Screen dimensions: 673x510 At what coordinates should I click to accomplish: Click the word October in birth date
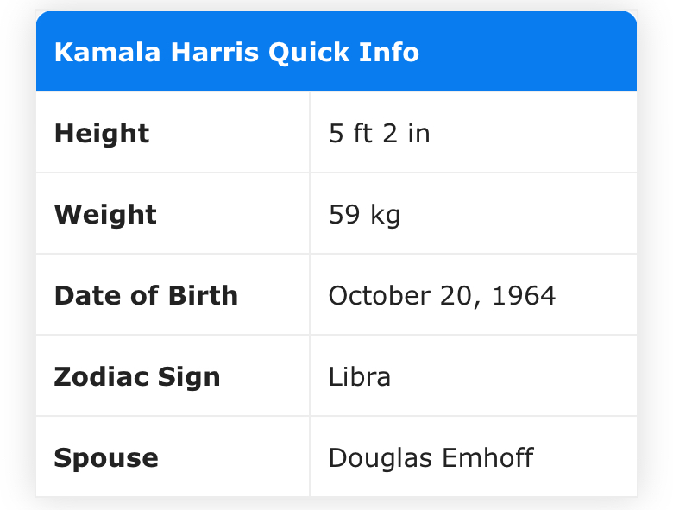pyautogui.click(x=380, y=295)
